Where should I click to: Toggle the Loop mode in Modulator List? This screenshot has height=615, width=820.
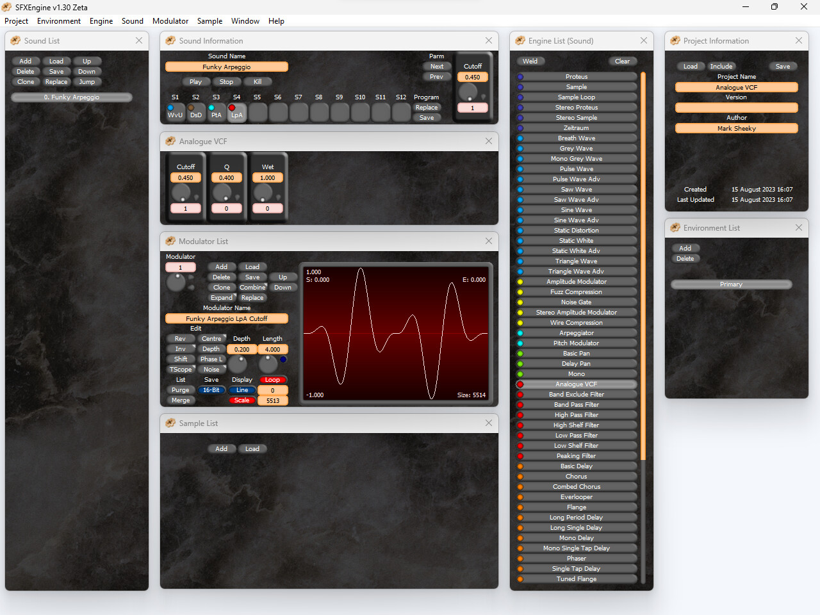click(273, 379)
